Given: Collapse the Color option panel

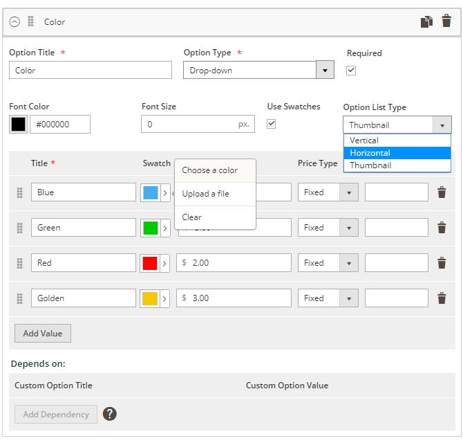Looking at the screenshot, I should [15, 22].
